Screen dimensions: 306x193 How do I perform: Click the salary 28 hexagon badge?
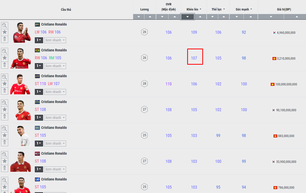[x=144, y=84]
